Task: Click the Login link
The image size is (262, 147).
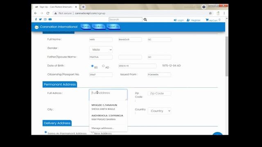Action: [x=179, y=20]
